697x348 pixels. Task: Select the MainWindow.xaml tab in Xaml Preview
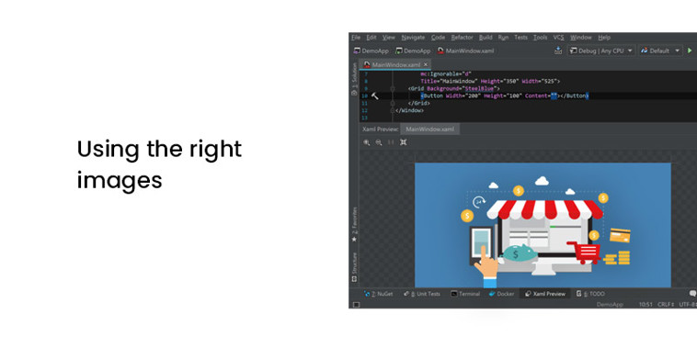point(429,129)
